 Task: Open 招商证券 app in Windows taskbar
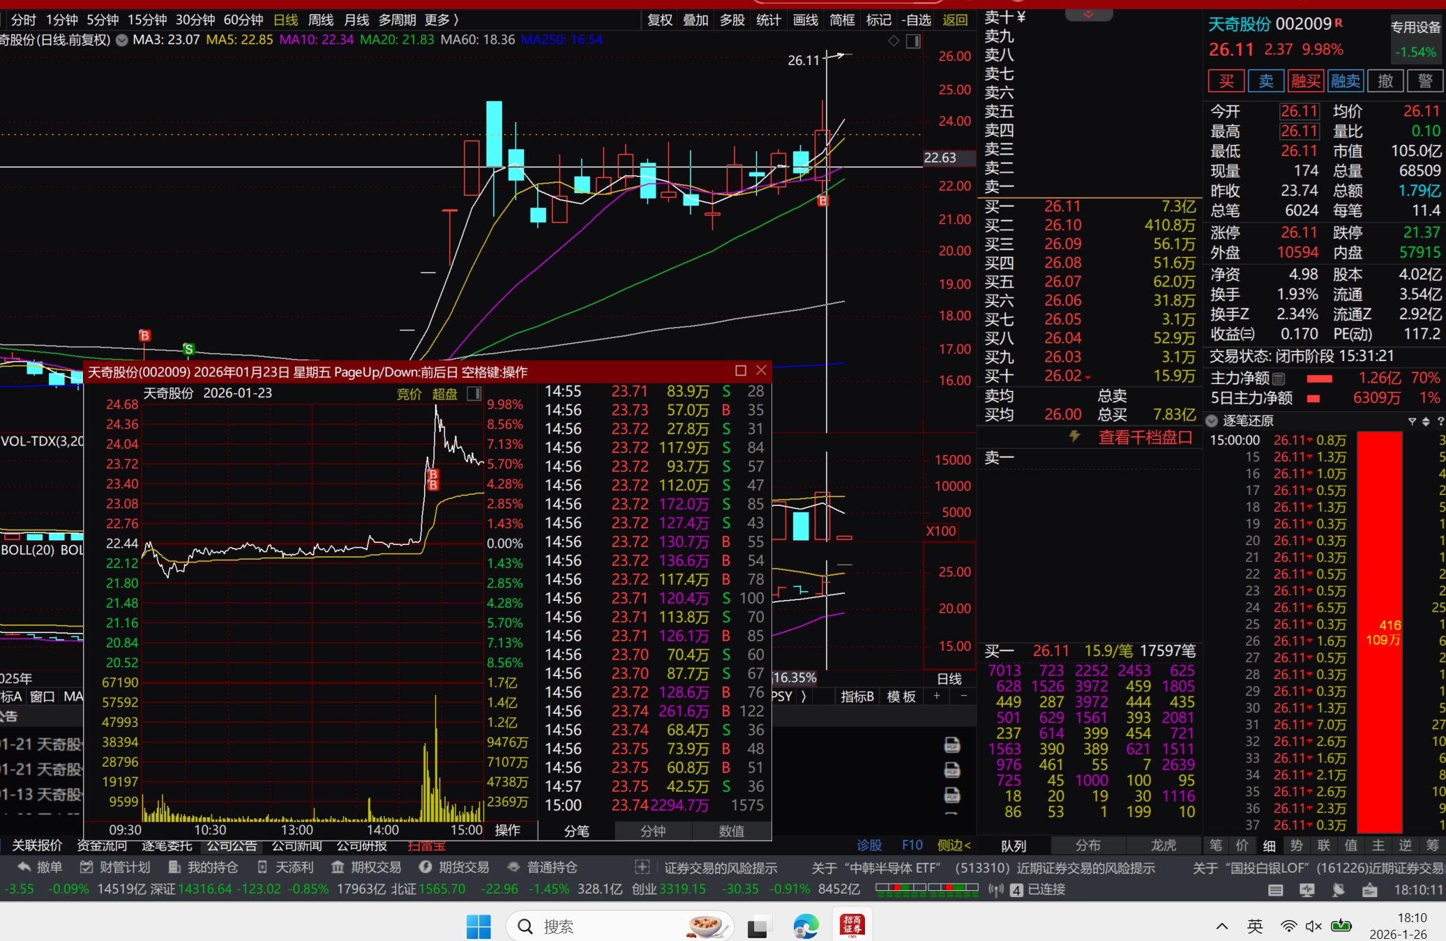(852, 926)
